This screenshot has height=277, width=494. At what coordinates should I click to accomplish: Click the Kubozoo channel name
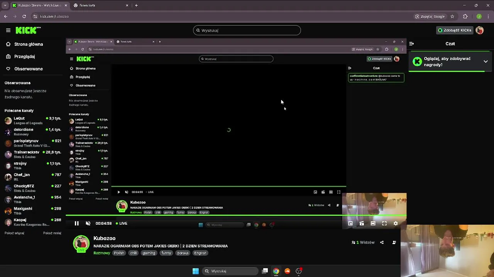point(104,239)
